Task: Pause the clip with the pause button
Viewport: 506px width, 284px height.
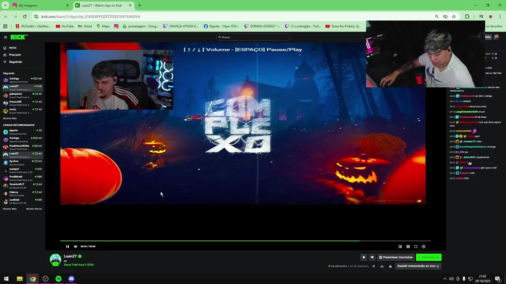Action: point(68,247)
